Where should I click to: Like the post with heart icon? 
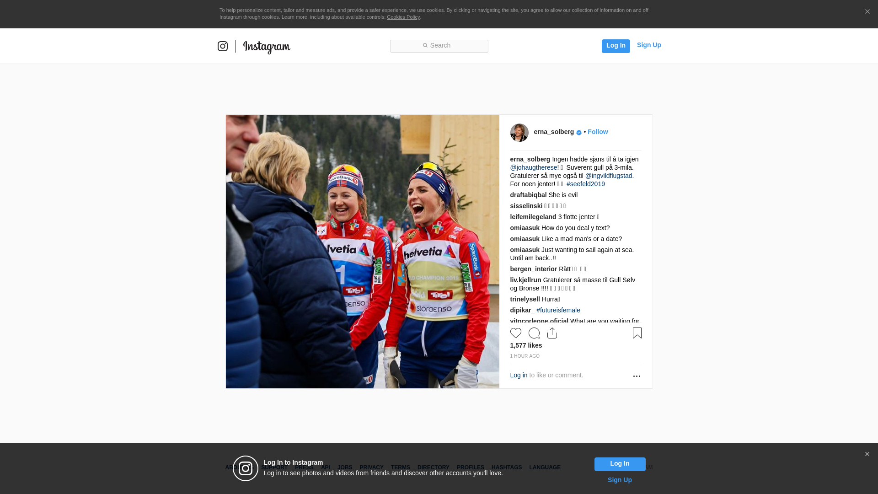516,333
